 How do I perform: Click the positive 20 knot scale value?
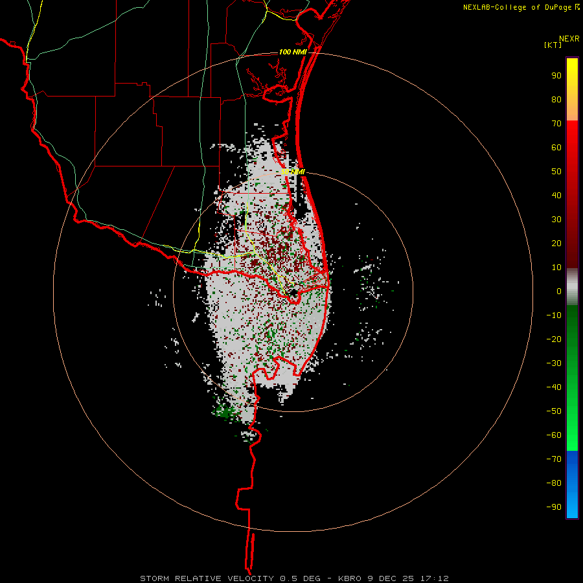[556, 243]
